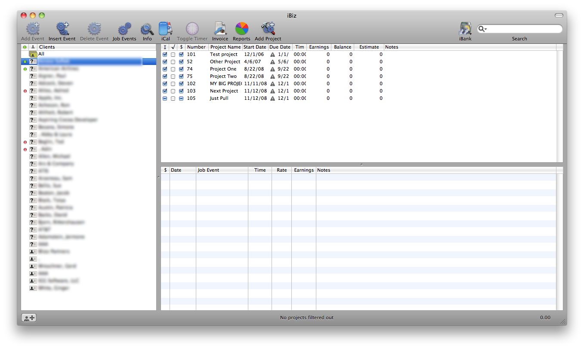The width and height of the screenshot is (584, 349).
Task: Check the middle checkbox for Other Project row
Action: [173, 62]
